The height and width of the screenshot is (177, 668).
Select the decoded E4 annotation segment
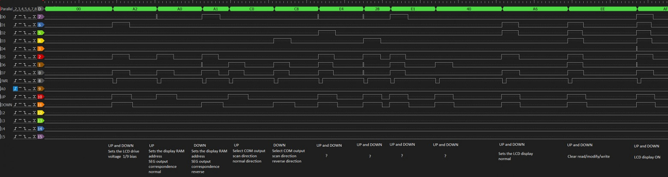341,9
